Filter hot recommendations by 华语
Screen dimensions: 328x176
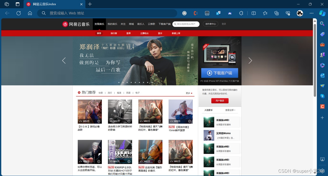click(100, 93)
